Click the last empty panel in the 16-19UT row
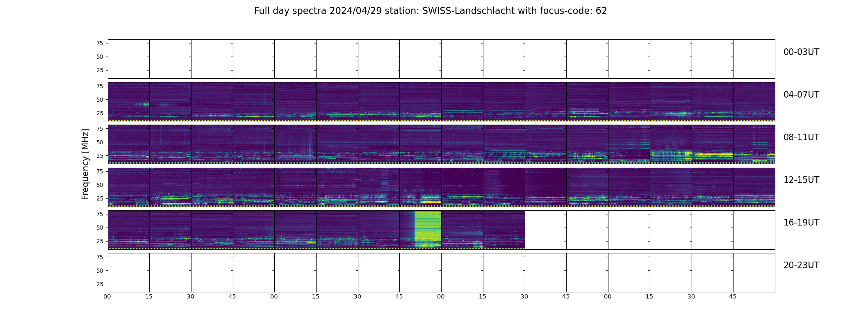Image resolution: width=861 pixels, height=328 pixels. pyautogui.click(x=754, y=230)
